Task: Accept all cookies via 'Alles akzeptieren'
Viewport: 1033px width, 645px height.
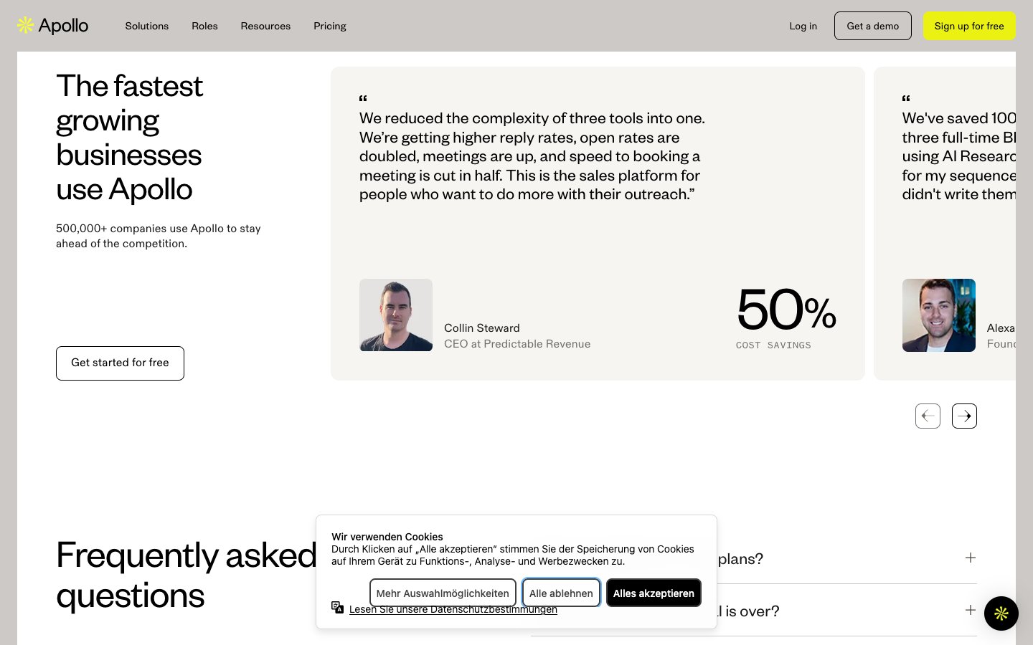Action: coord(654,593)
